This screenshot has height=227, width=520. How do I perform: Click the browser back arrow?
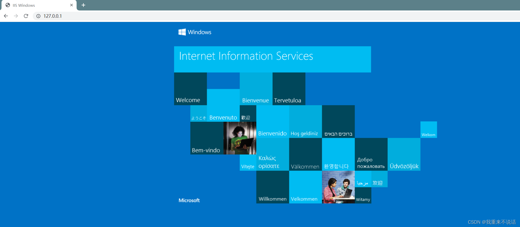point(6,16)
